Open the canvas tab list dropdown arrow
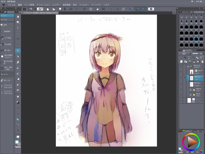205x154 pixels. pyautogui.click(x=174, y=13)
